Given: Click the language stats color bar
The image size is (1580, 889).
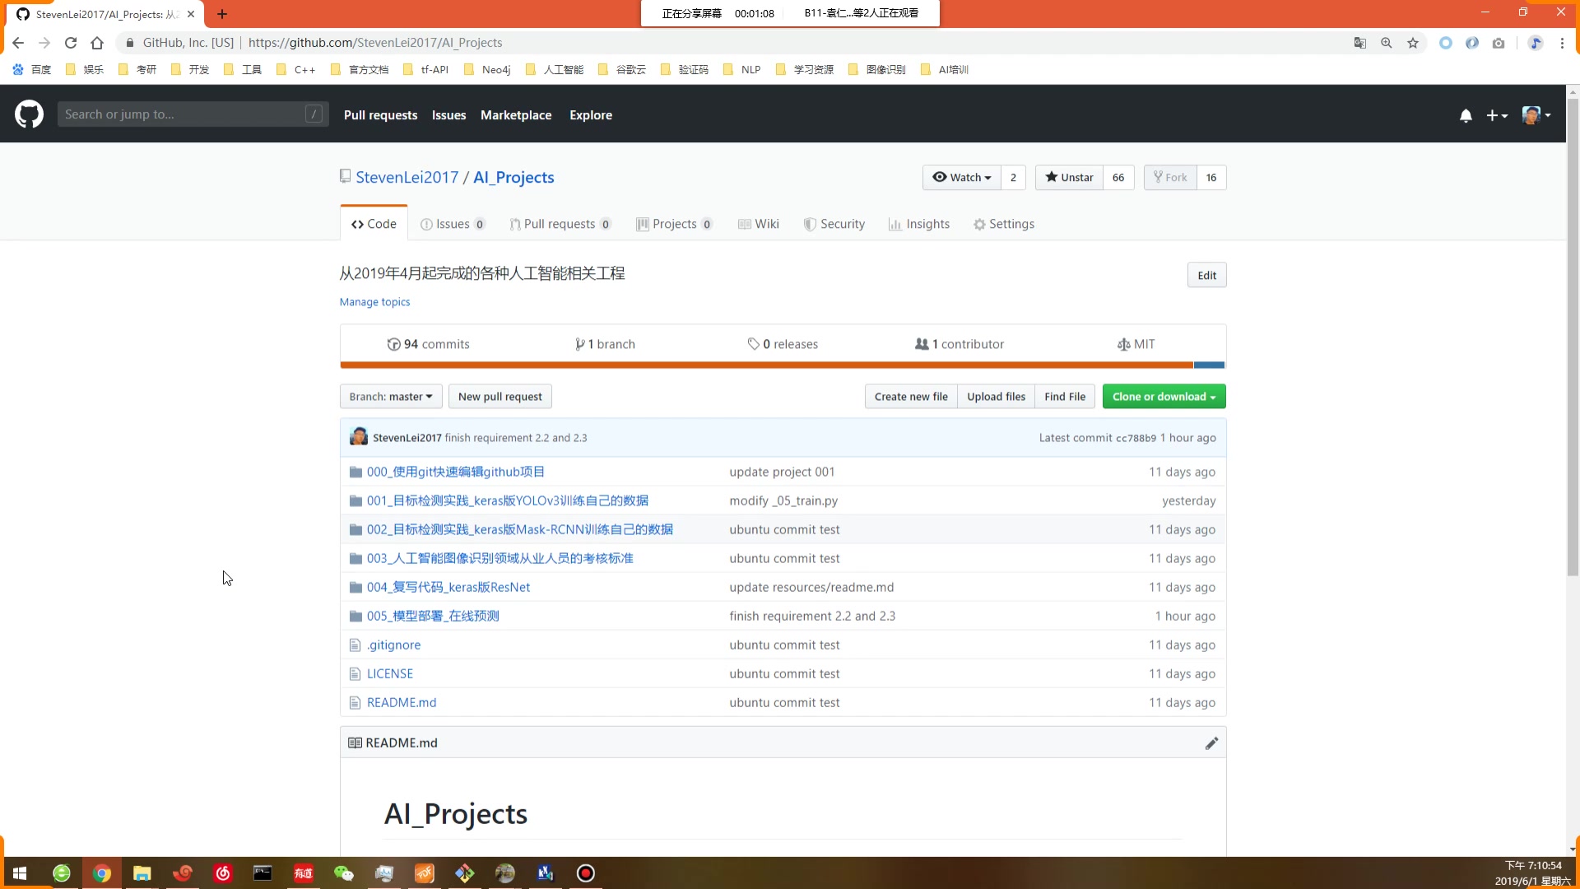Looking at the screenshot, I should (782, 365).
